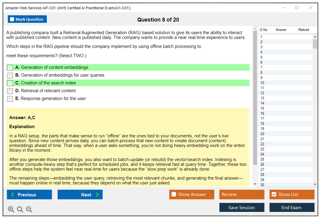
Task: Enable the Show Answer checkbox
Action: click(x=174, y=195)
